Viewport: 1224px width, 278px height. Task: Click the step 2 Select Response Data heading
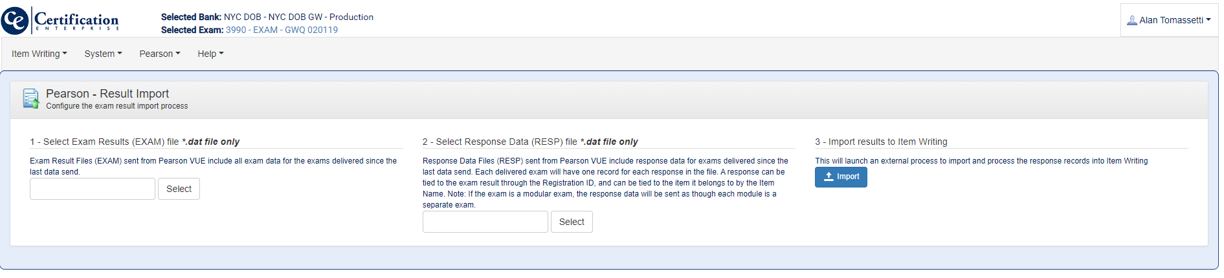pos(529,142)
